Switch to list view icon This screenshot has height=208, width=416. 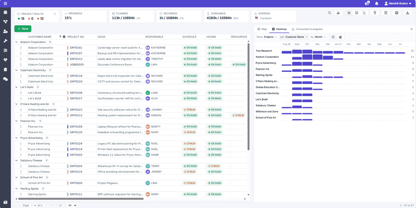pyautogui.click(x=349, y=13)
